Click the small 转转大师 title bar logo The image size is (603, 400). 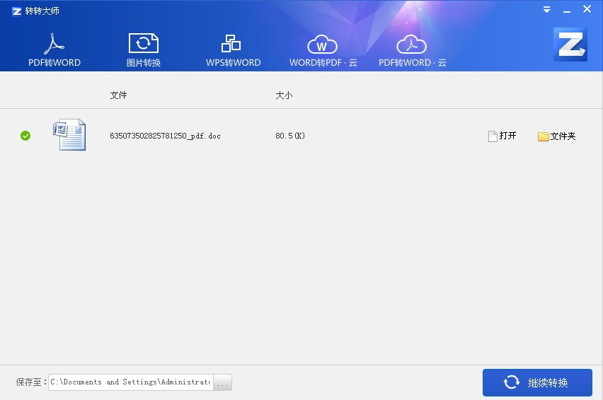tap(16, 11)
